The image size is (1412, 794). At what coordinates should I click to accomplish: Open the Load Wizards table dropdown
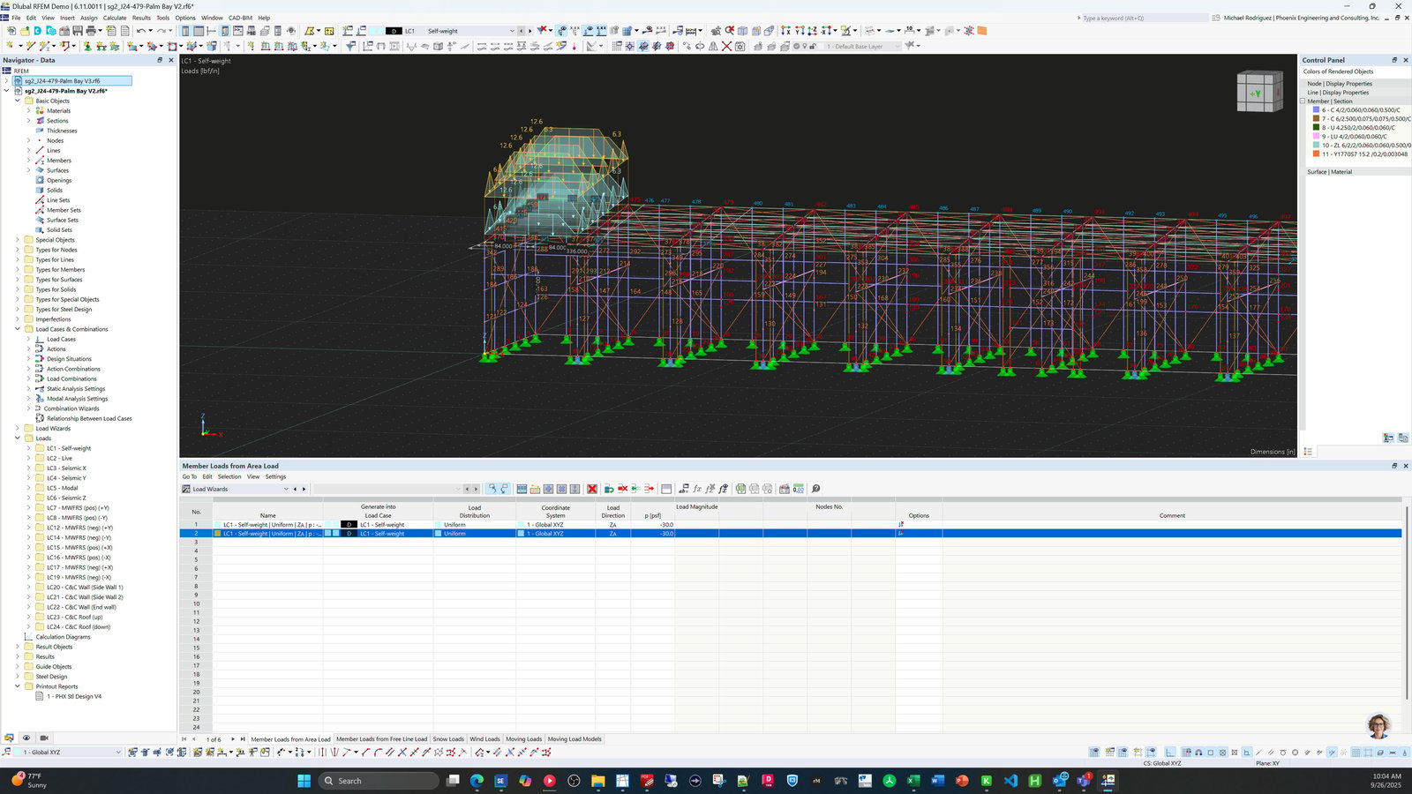[286, 489]
